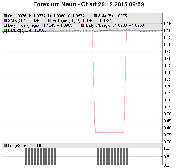Viewport: 177px width, 168px height.
Task: Click the red horizontal S/L line at 0.36
Action: tap(110, 133)
